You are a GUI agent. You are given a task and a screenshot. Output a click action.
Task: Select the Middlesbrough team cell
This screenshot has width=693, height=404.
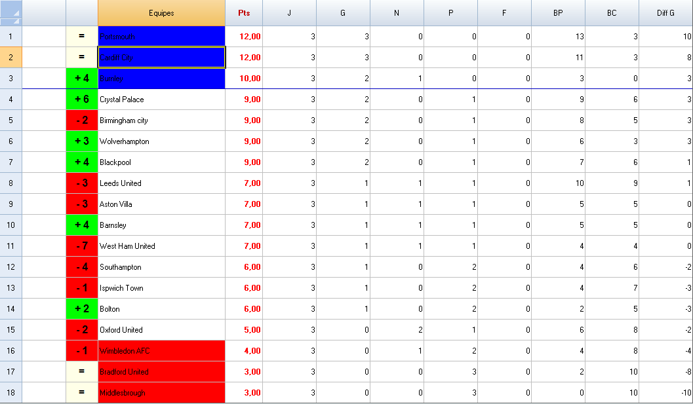[161, 392]
